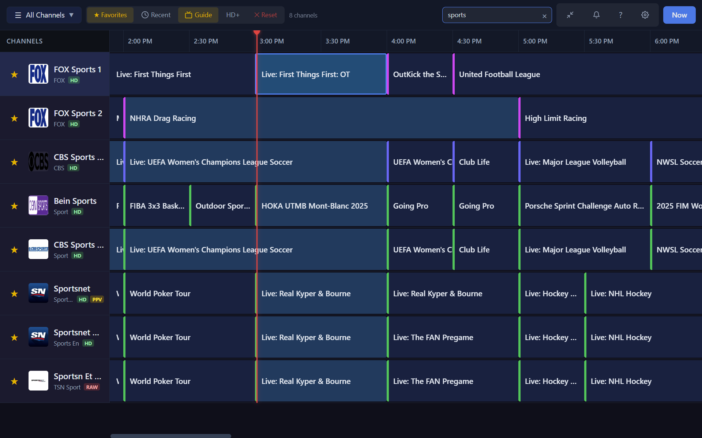This screenshot has width=702, height=438.
Task: Switch to the Recent filter
Action: coord(156,15)
